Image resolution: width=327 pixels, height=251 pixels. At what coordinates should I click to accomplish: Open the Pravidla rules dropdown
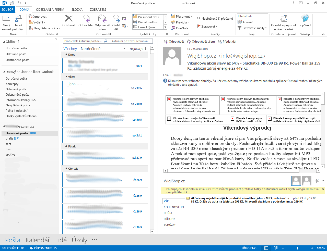[180, 22]
